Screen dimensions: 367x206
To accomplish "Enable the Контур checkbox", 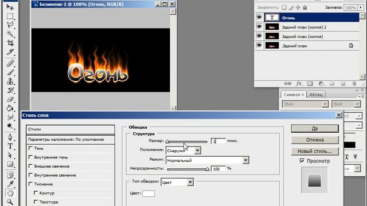I will 36,193.
